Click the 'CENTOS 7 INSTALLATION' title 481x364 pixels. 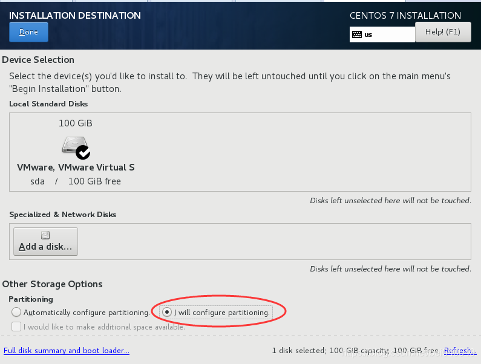point(405,16)
